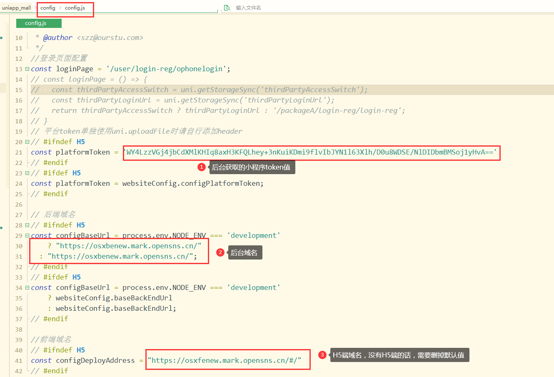Click the @author tag on line 10
The height and width of the screenshot is (377, 554).
(x=58, y=37)
